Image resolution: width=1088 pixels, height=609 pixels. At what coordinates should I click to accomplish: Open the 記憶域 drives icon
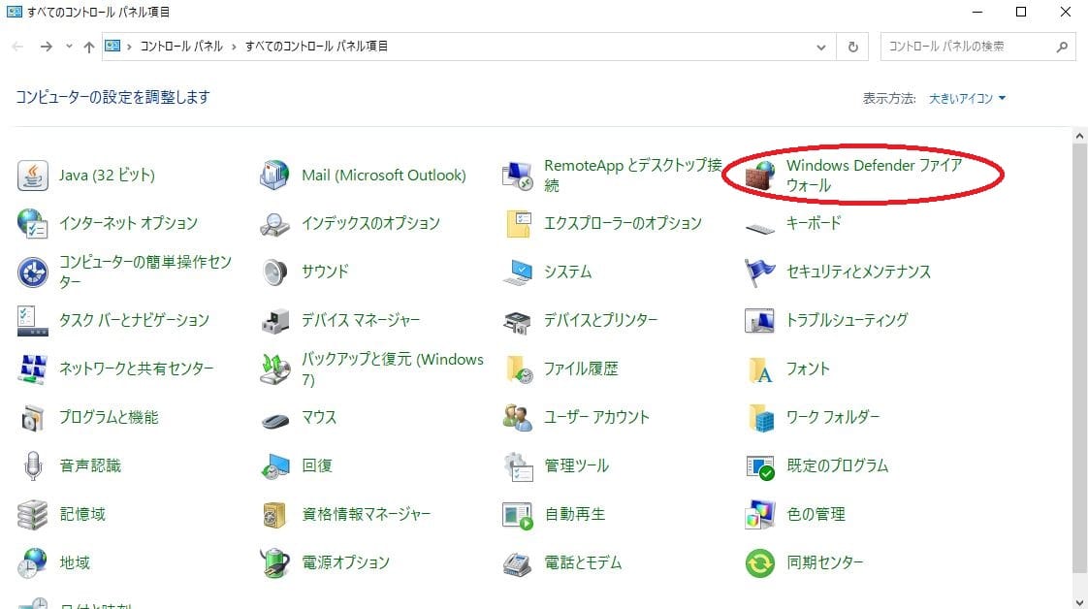pyautogui.click(x=32, y=515)
